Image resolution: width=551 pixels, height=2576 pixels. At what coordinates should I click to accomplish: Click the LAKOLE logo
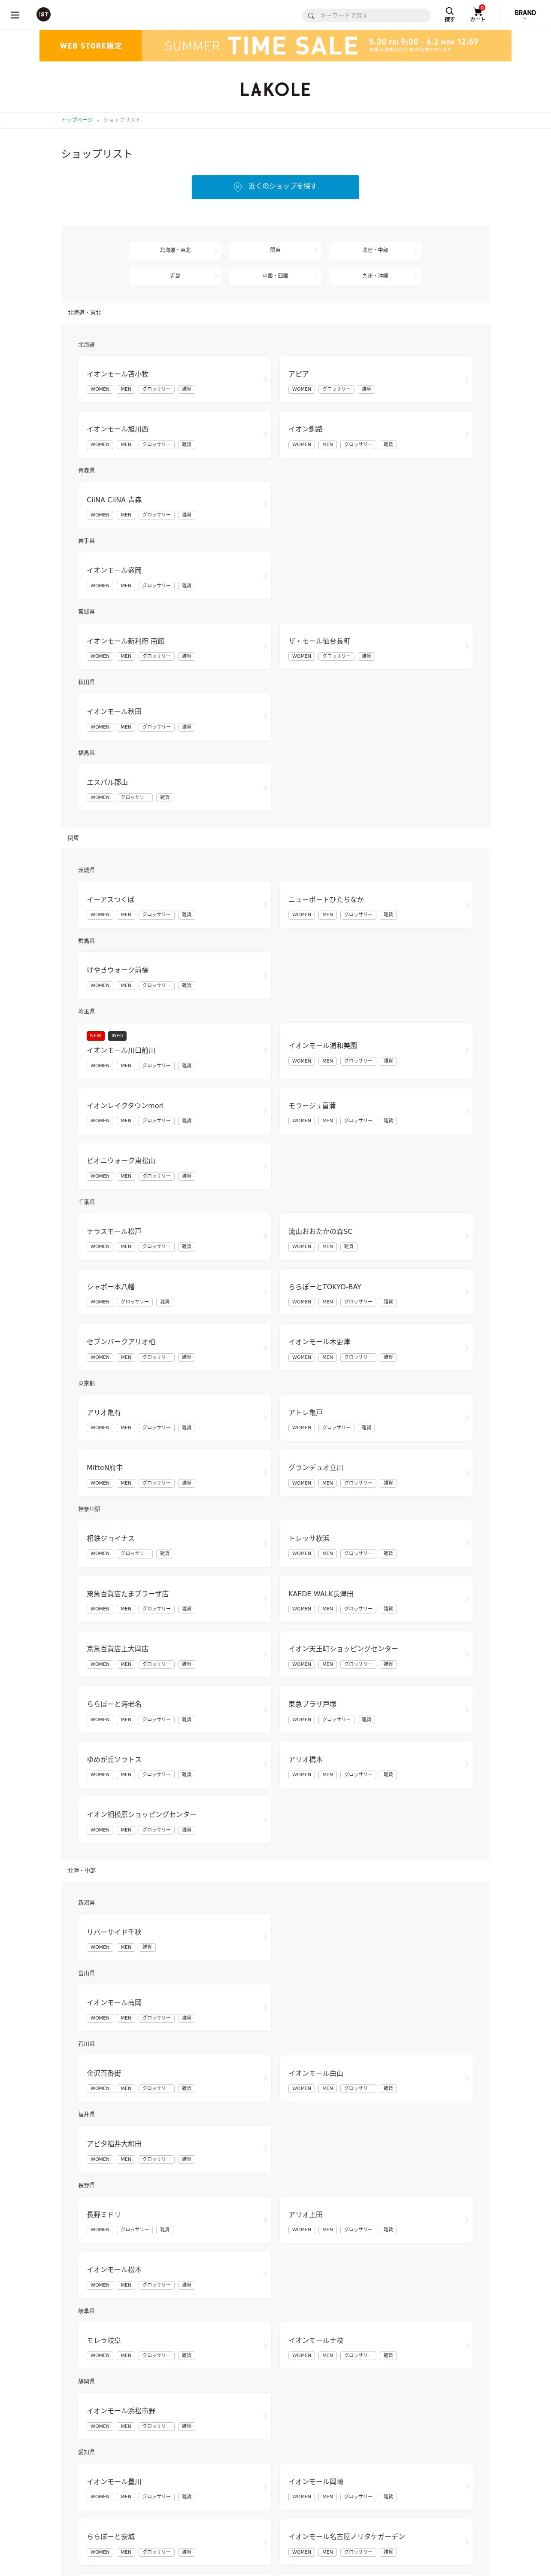point(275,89)
